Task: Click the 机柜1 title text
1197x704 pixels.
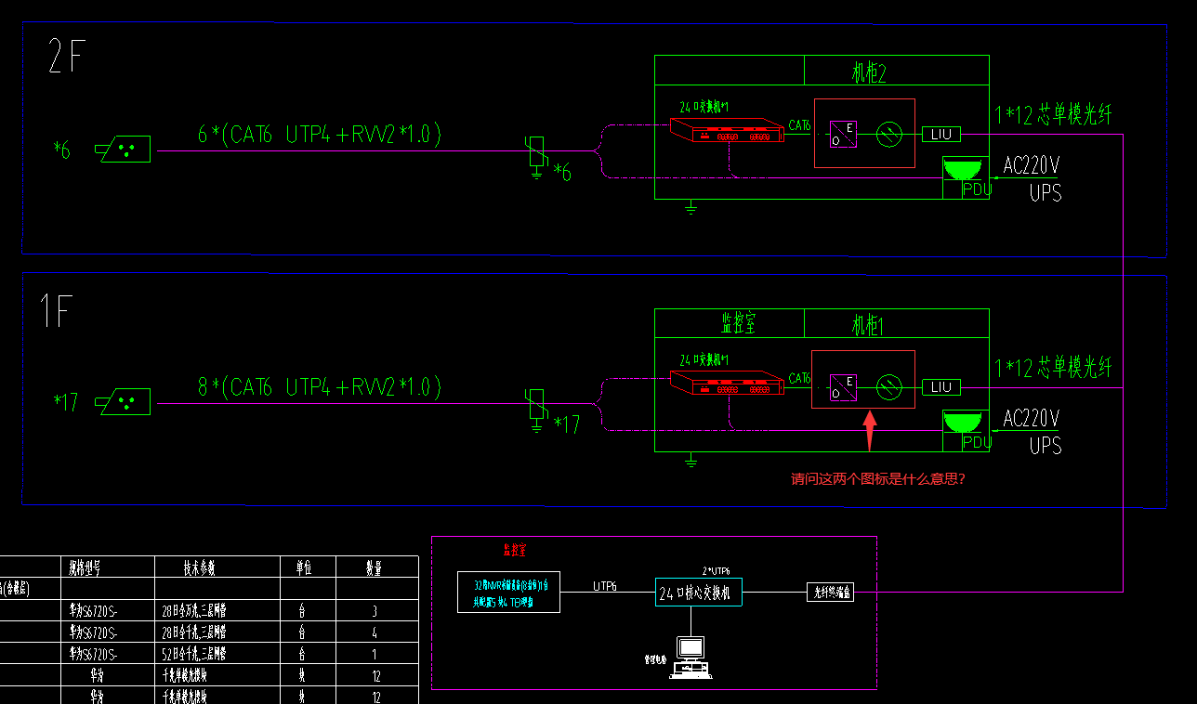Action: tap(868, 326)
